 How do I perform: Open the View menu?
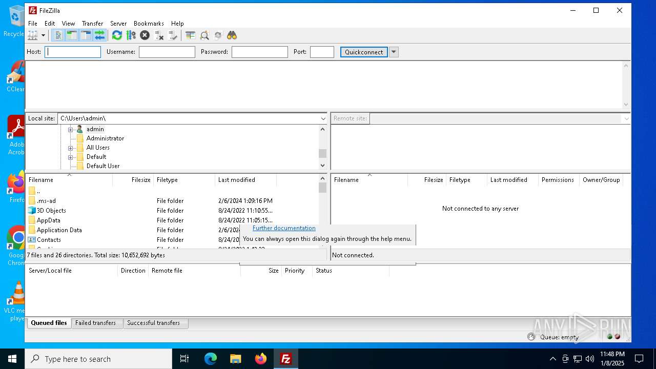(68, 24)
